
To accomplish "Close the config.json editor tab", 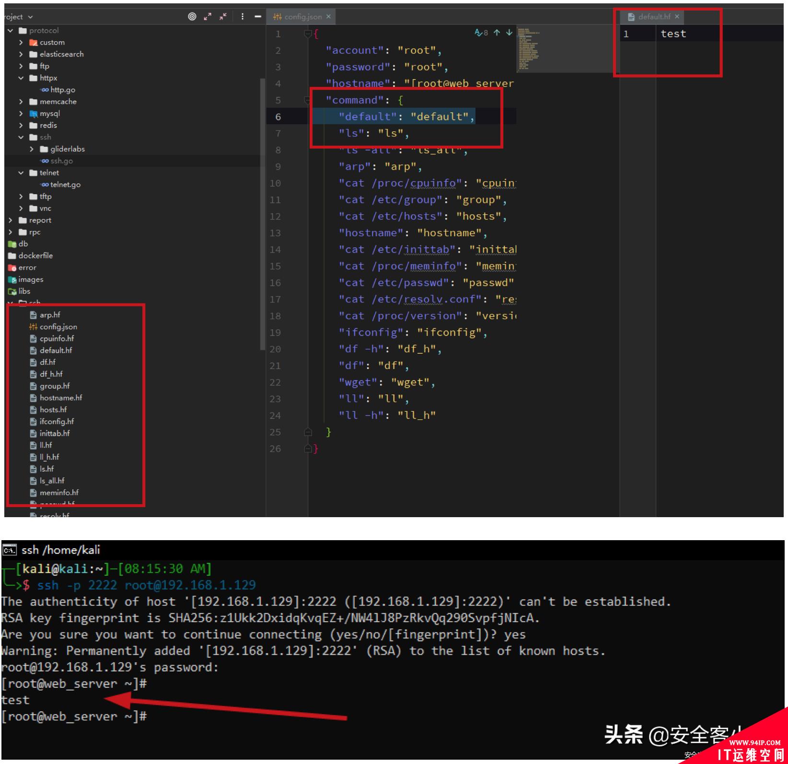I will (x=328, y=16).
